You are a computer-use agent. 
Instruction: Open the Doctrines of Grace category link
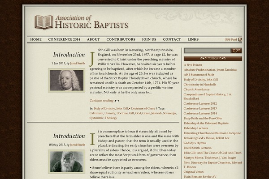tap(143, 108)
